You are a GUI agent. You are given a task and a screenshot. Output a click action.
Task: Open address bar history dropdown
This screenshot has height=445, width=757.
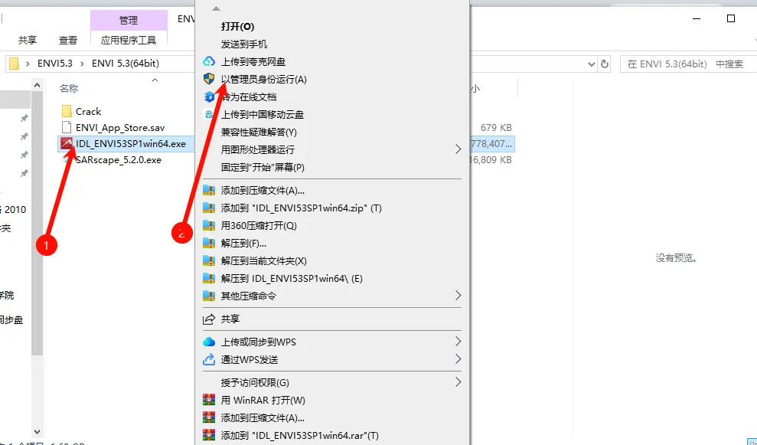pyautogui.click(x=592, y=64)
